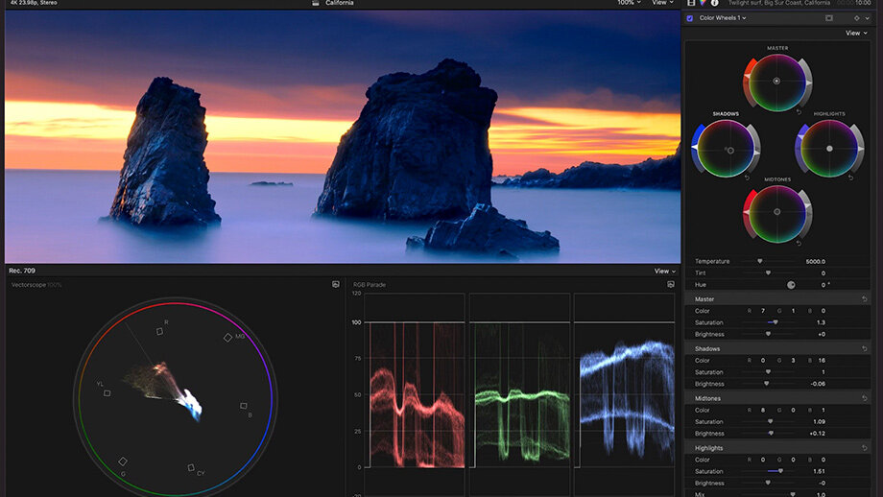Reset the Master color wheel
The width and height of the screenshot is (883, 497).
799,112
